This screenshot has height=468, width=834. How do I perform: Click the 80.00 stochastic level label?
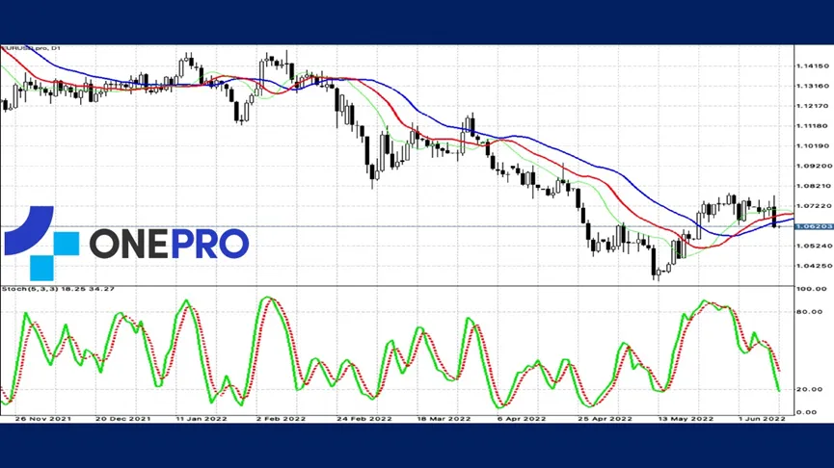[810, 312]
